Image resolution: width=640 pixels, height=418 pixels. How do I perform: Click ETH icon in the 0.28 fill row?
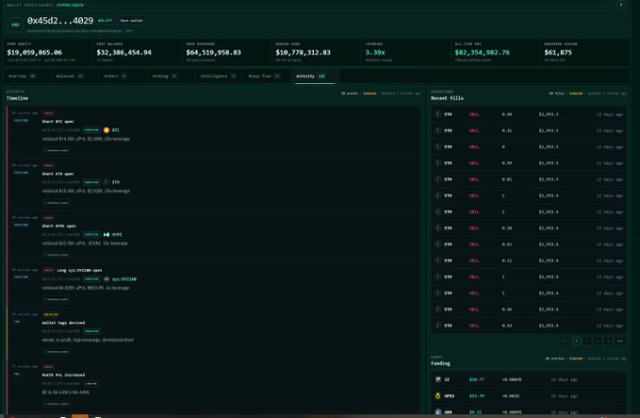click(x=438, y=228)
